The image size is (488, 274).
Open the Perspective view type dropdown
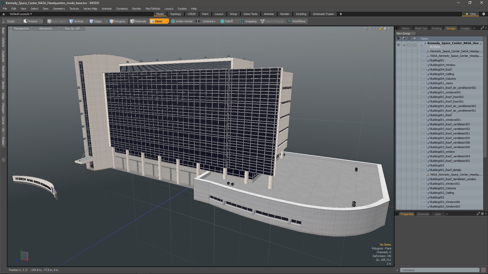tap(21, 29)
